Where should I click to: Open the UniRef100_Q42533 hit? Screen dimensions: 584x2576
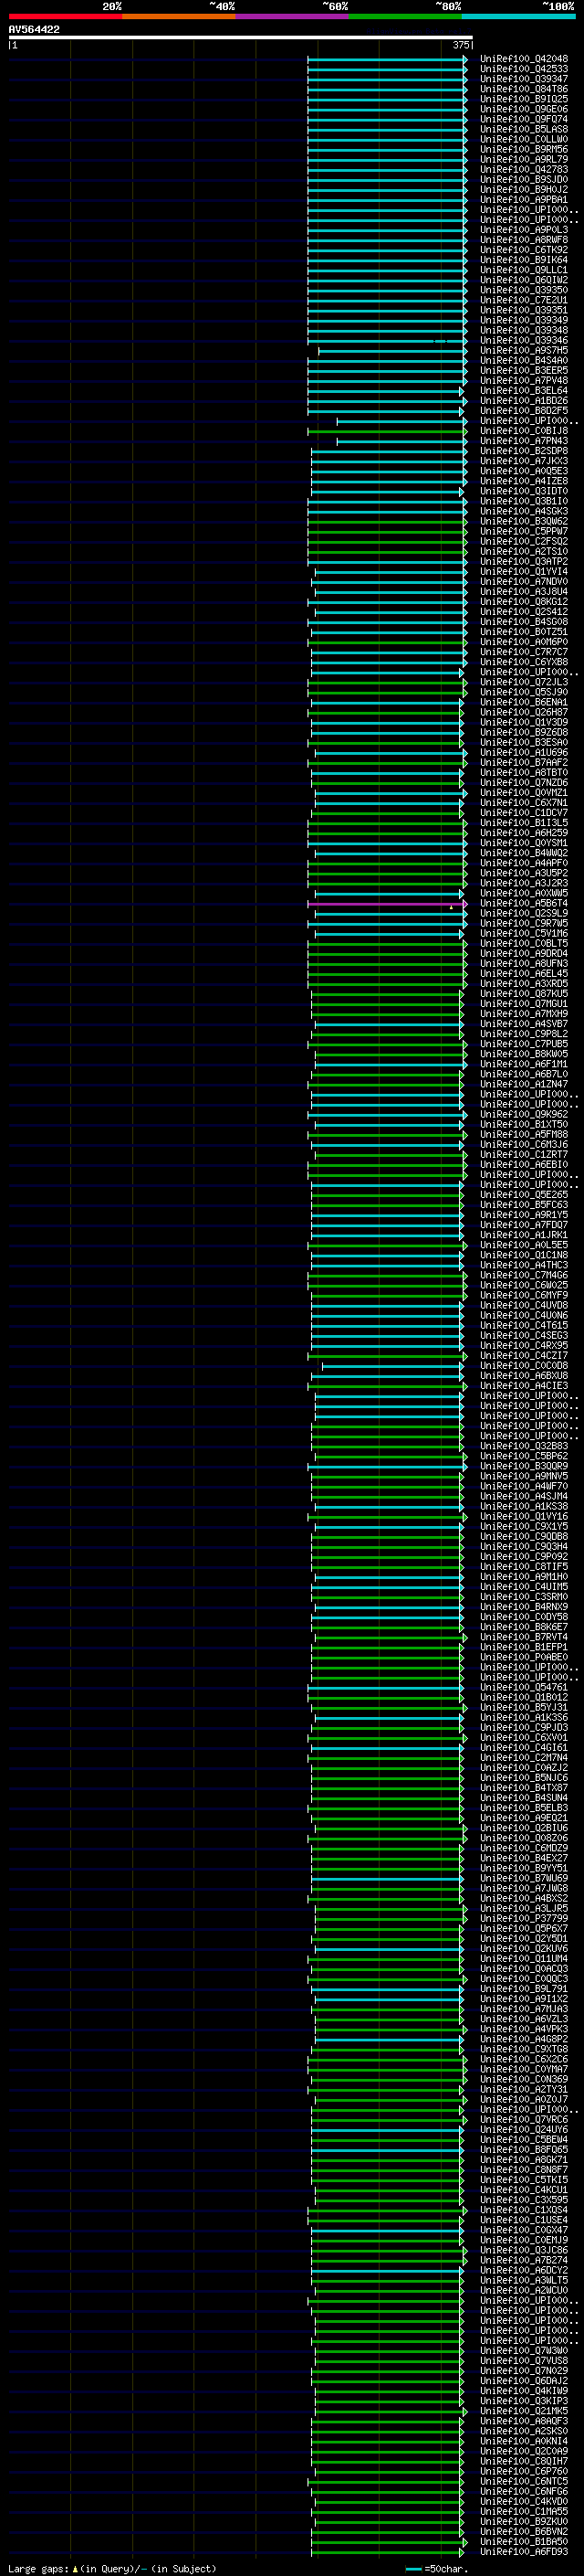(x=524, y=69)
